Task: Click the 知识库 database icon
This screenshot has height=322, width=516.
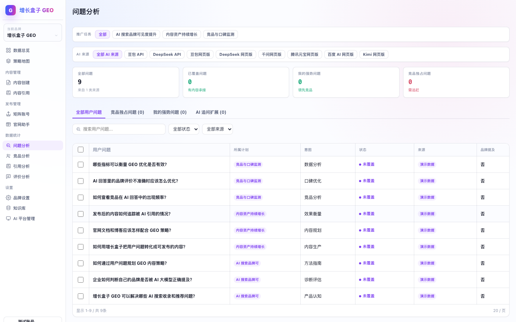Action: coord(9,208)
